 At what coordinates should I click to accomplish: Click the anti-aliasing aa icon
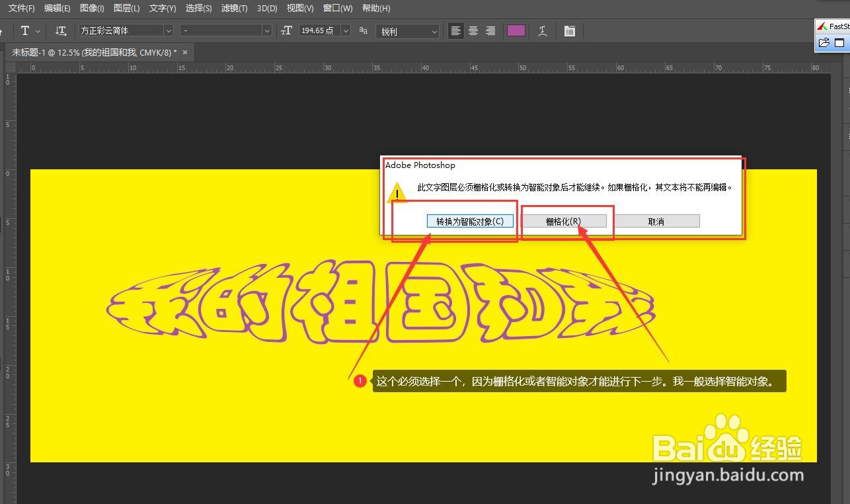point(363,30)
